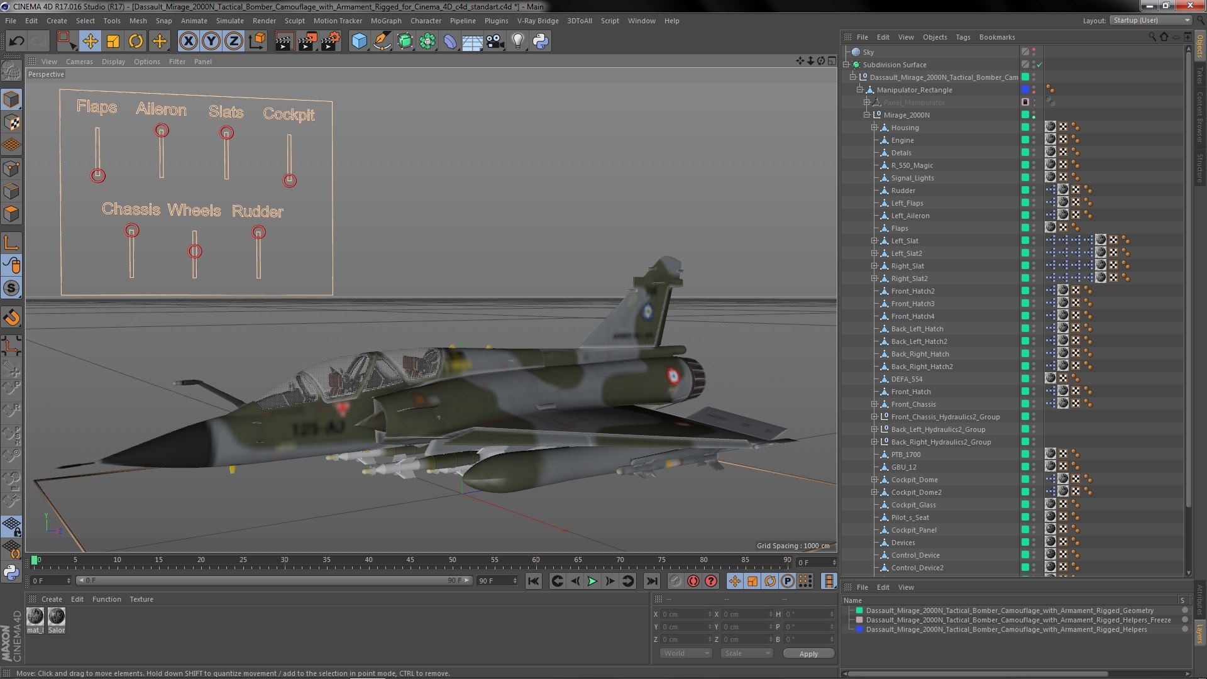Viewport: 1207px width, 679px height.
Task: Expand the Left_Slat tree node
Action: click(874, 241)
